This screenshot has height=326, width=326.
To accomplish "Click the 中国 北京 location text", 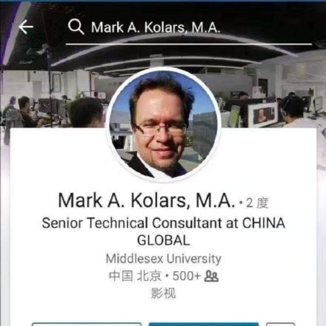I will (x=135, y=276).
